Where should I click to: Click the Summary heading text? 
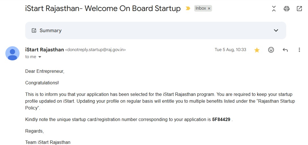click(x=50, y=30)
